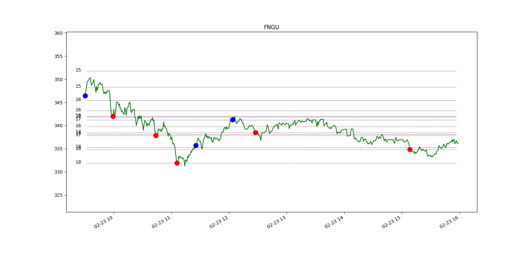Click the FNGU chart title
This screenshot has height=265, width=530.
coord(271,27)
